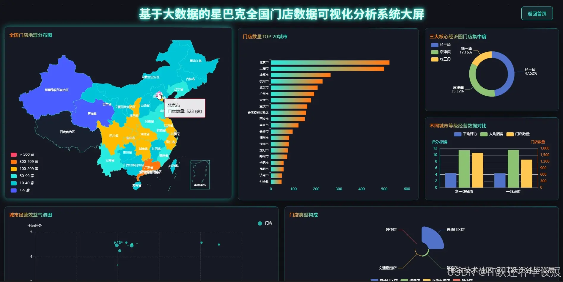The image size is (563, 282).
Task: Click the 平均评分 legend marker in the comparison chart
Action: click(x=457, y=134)
